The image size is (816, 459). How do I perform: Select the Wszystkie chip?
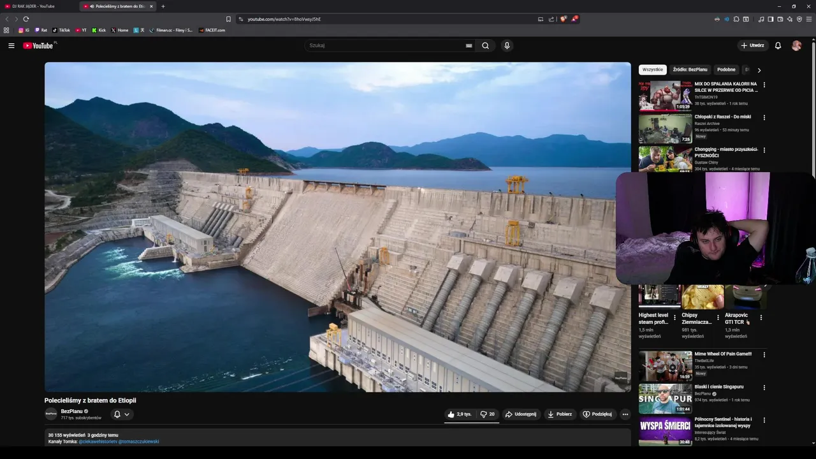pyautogui.click(x=653, y=69)
